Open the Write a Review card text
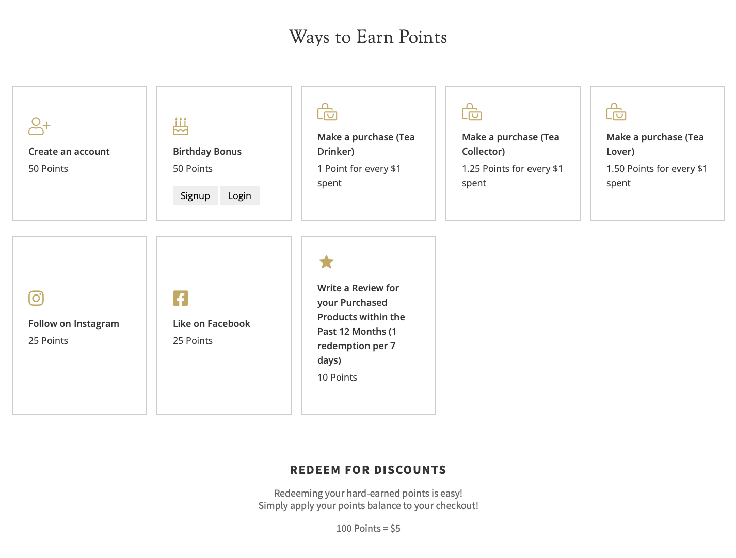The height and width of the screenshot is (558, 736). point(361,324)
